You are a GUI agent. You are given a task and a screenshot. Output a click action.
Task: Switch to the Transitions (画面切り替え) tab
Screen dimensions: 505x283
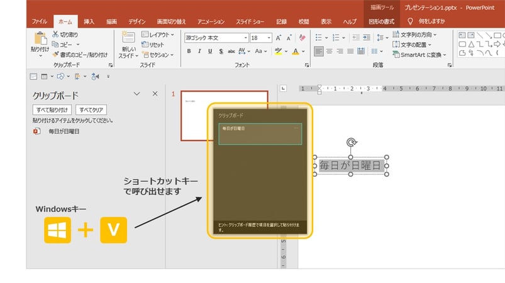tap(171, 21)
